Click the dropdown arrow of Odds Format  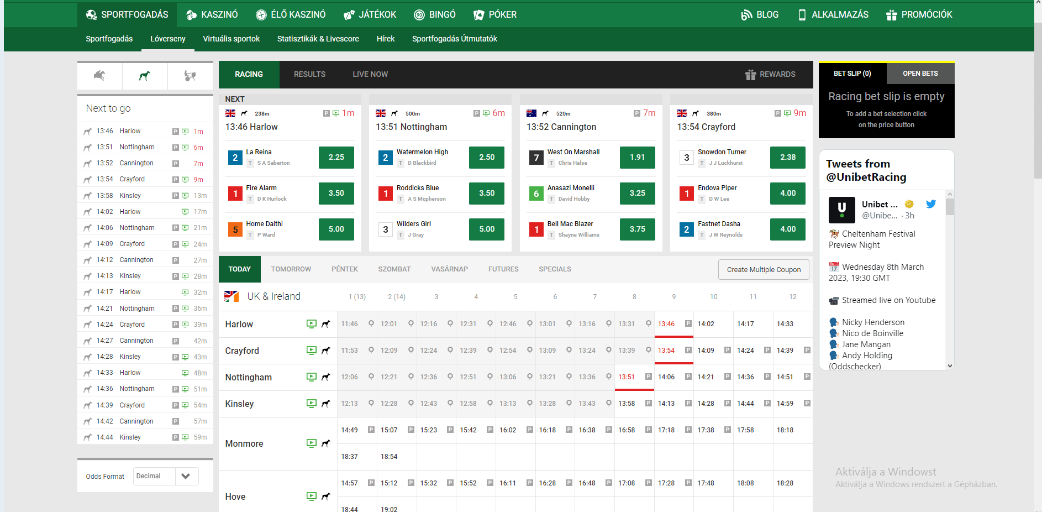(x=186, y=476)
